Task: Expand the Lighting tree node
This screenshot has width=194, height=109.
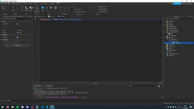Action: 165,25
